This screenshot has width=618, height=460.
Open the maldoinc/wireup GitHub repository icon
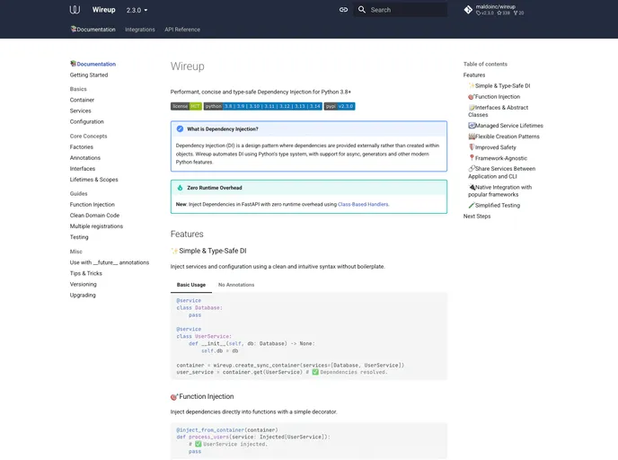(x=468, y=10)
